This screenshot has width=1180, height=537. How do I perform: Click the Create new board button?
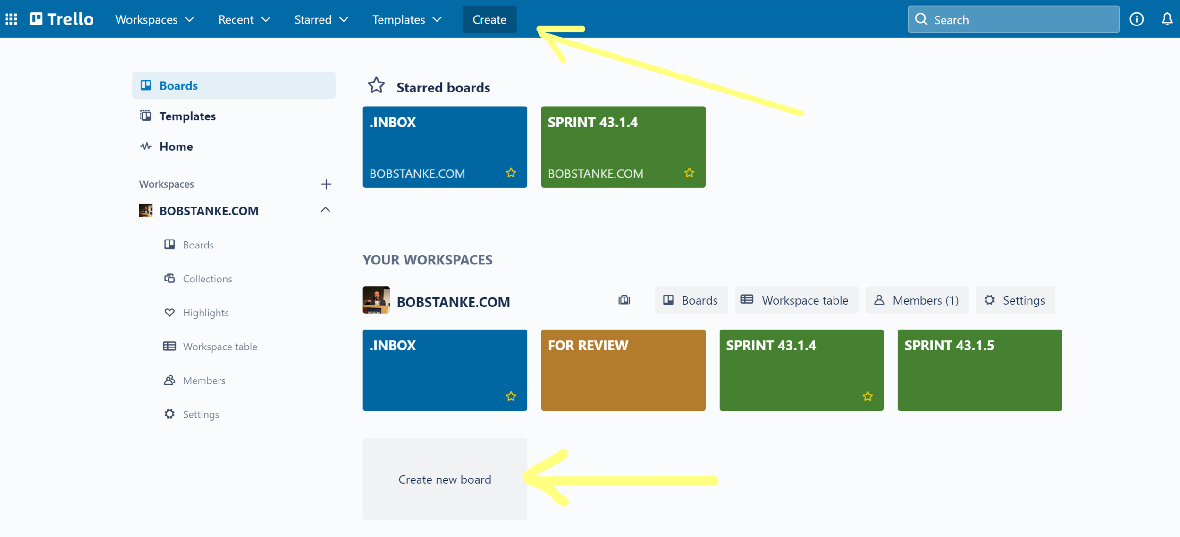445,480
